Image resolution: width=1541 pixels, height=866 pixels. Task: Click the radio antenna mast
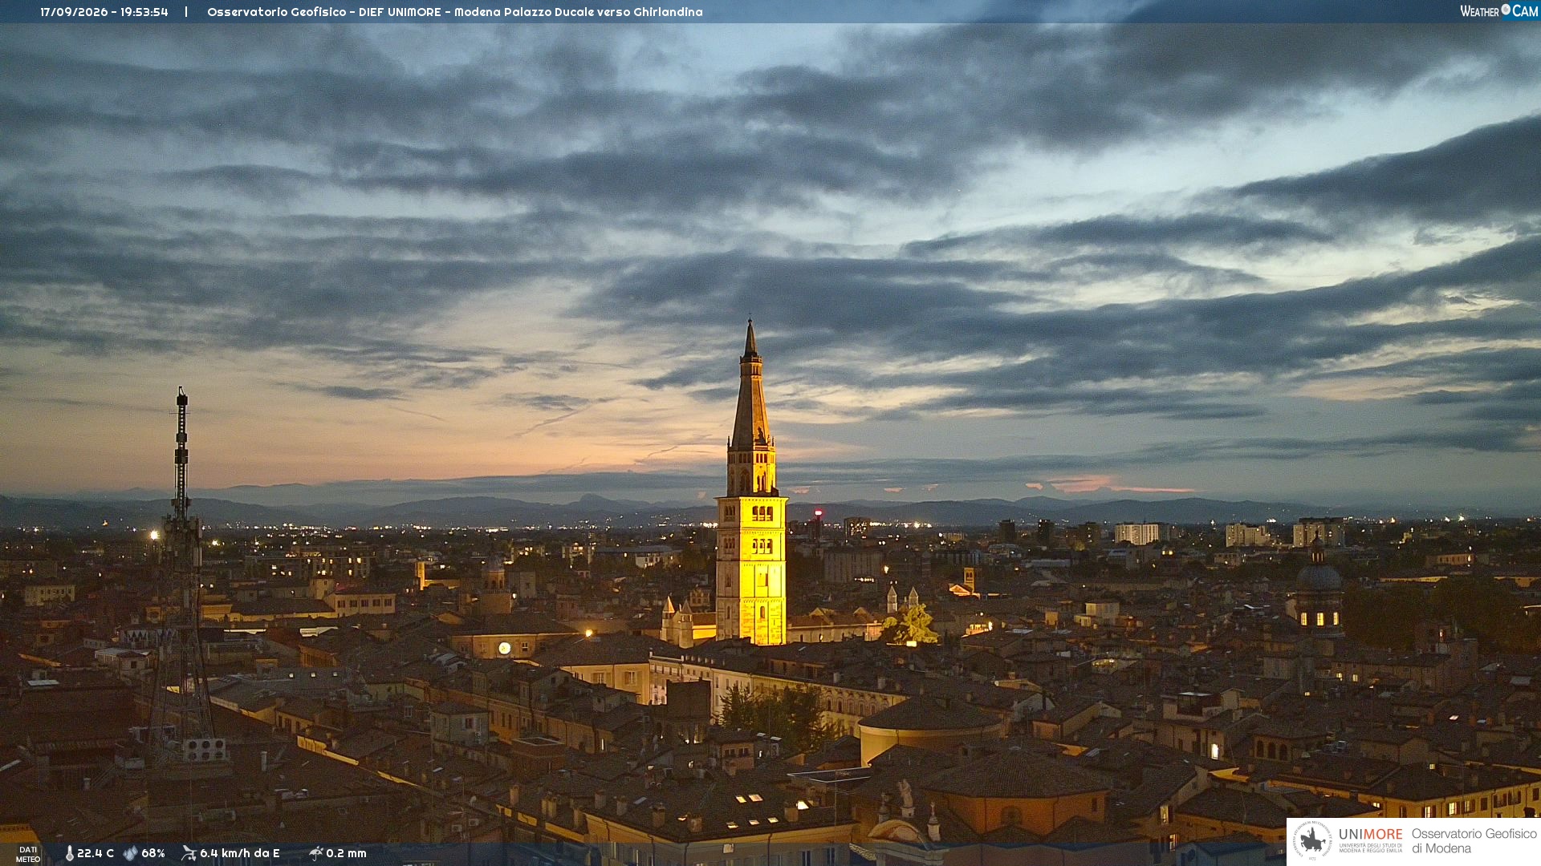click(x=182, y=577)
